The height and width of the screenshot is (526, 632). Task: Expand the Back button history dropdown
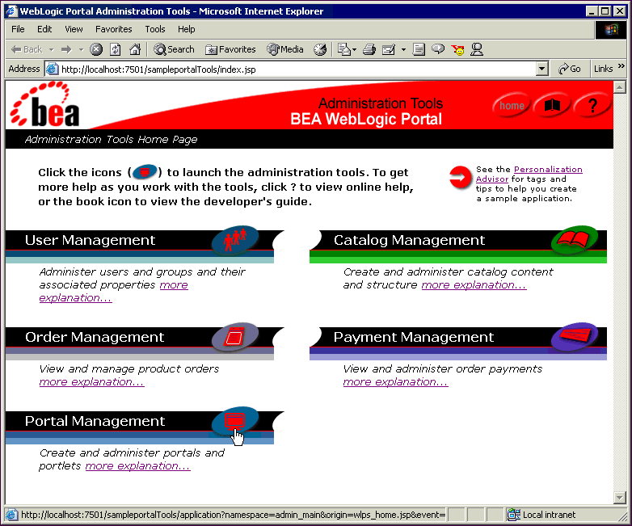click(x=51, y=49)
